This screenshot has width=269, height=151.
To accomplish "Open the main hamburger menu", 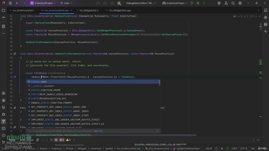I will (x=10, y=3).
